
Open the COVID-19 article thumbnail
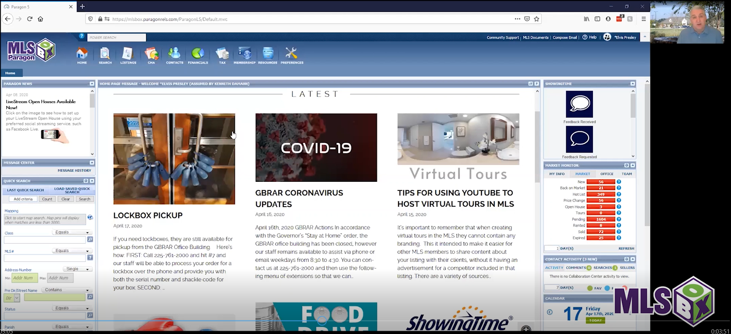(316, 147)
